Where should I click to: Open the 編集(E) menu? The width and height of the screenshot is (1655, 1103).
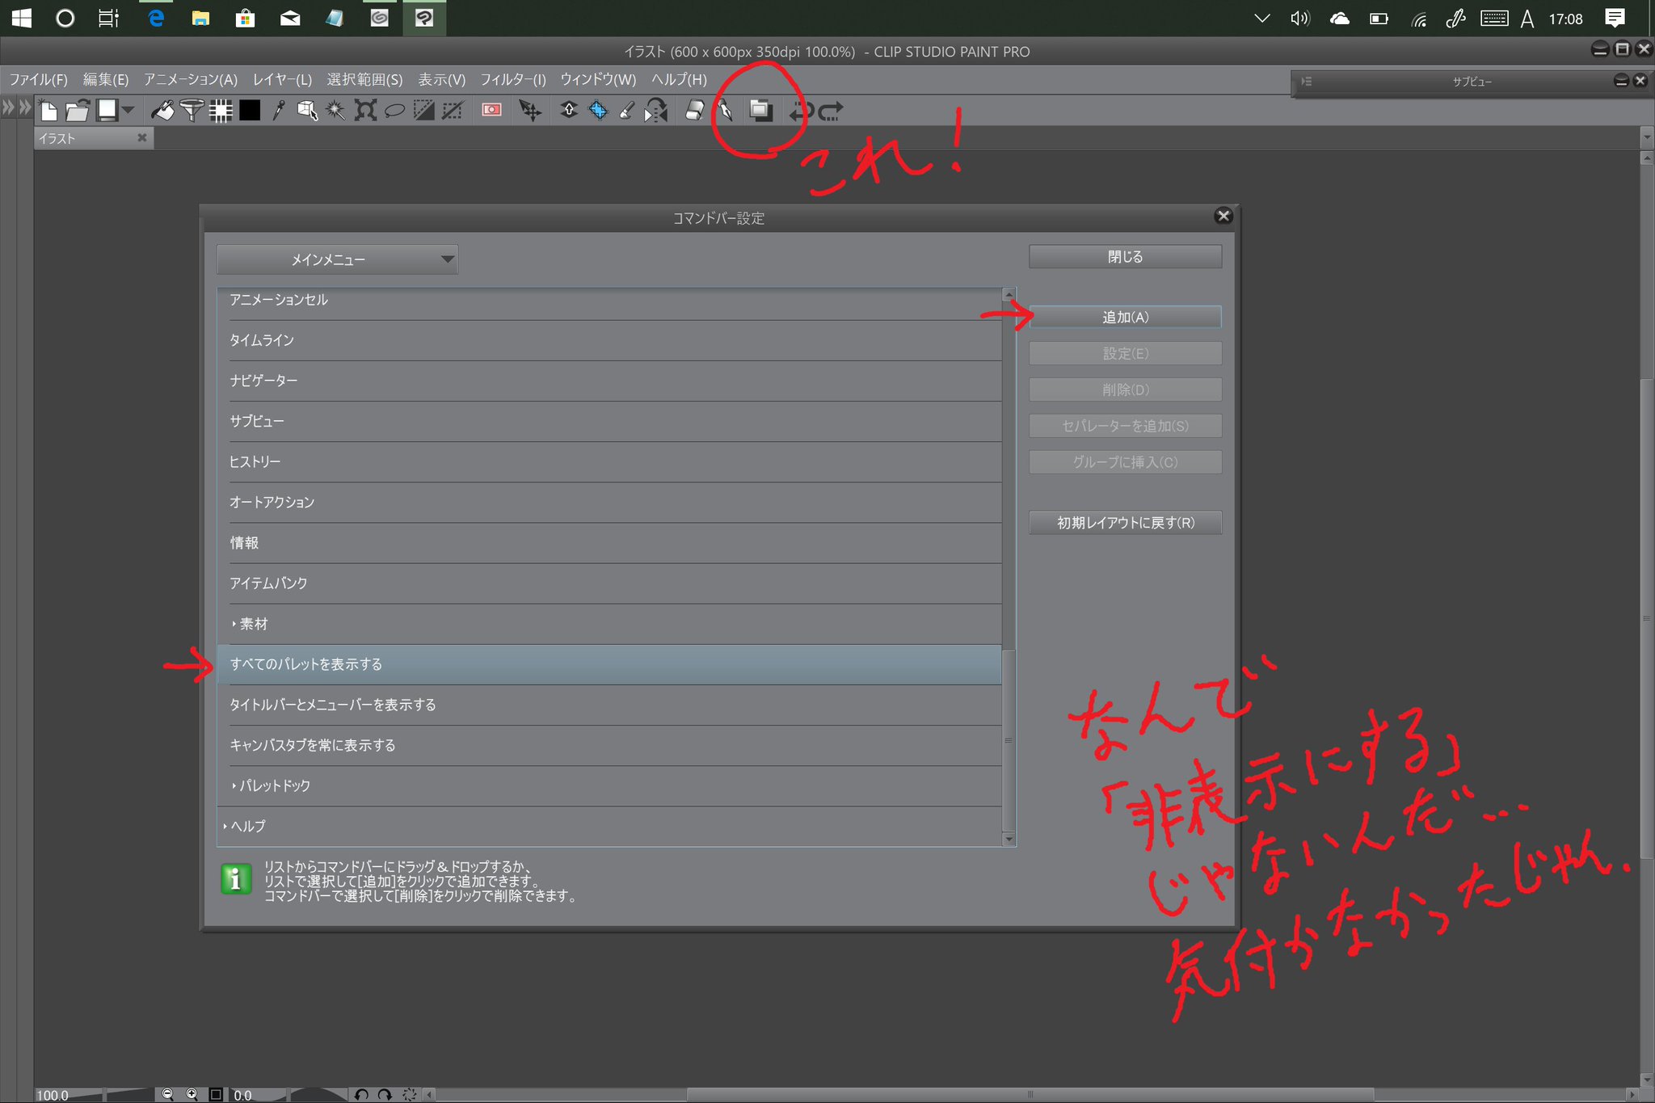106,79
